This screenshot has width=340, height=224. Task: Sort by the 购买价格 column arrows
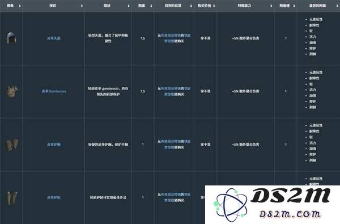[x=214, y=6]
